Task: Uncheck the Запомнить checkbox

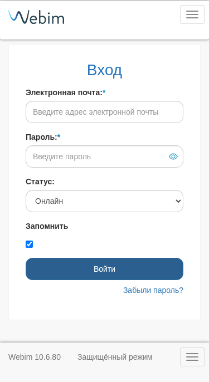Action: click(30, 244)
